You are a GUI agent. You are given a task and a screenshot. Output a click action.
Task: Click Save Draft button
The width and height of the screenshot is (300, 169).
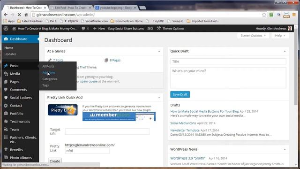(x=180, y=94)
